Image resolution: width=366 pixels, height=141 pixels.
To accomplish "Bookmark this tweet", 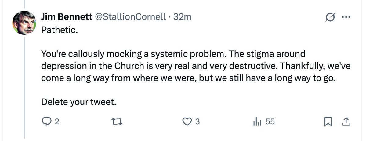I will pyautogui.click(x=328, y=122).
